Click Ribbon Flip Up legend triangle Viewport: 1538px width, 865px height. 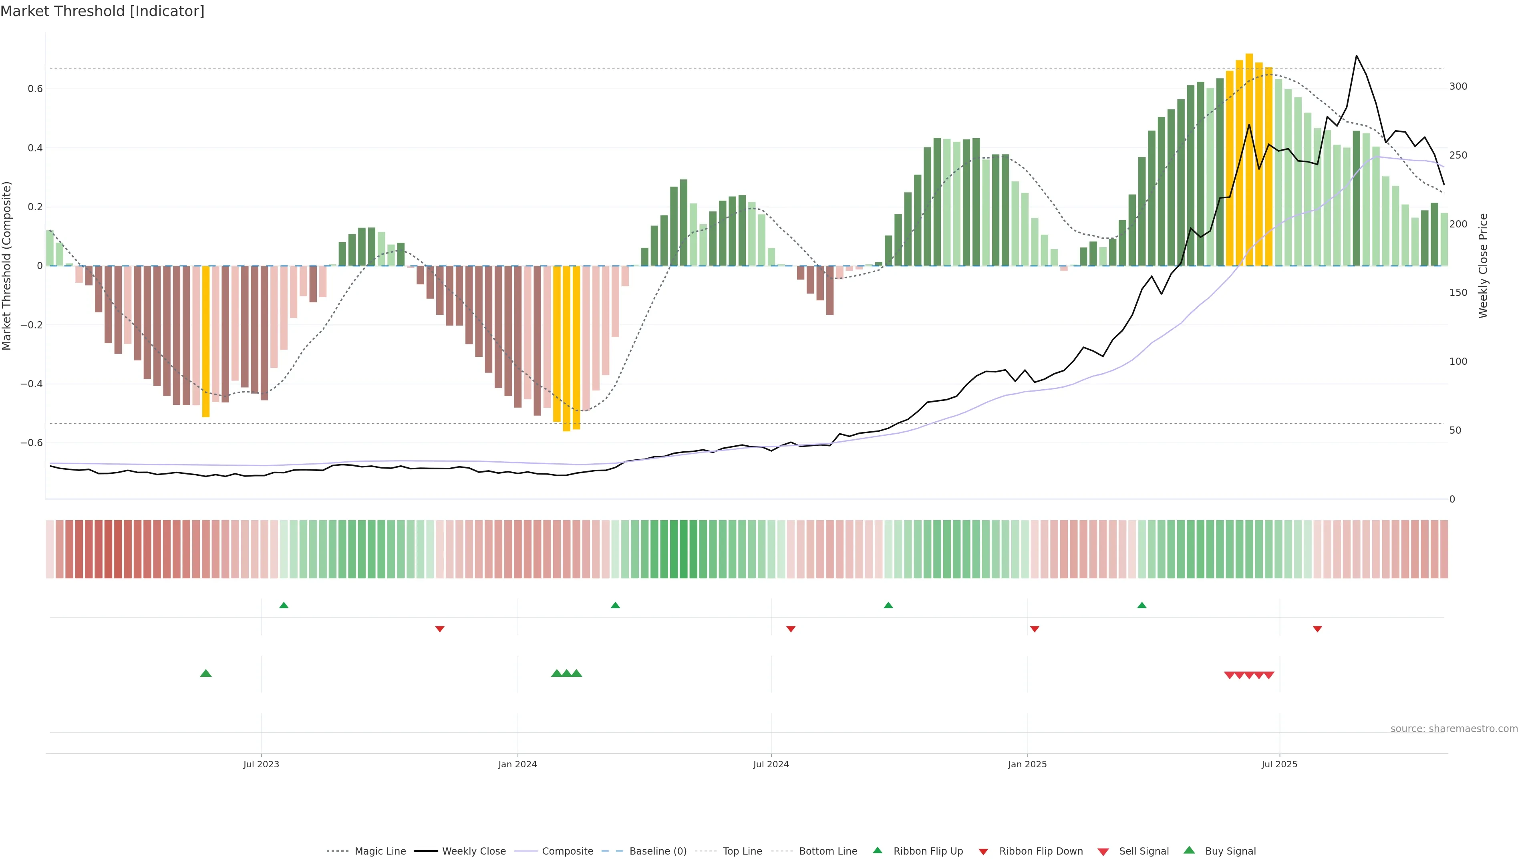click(877, 850)
